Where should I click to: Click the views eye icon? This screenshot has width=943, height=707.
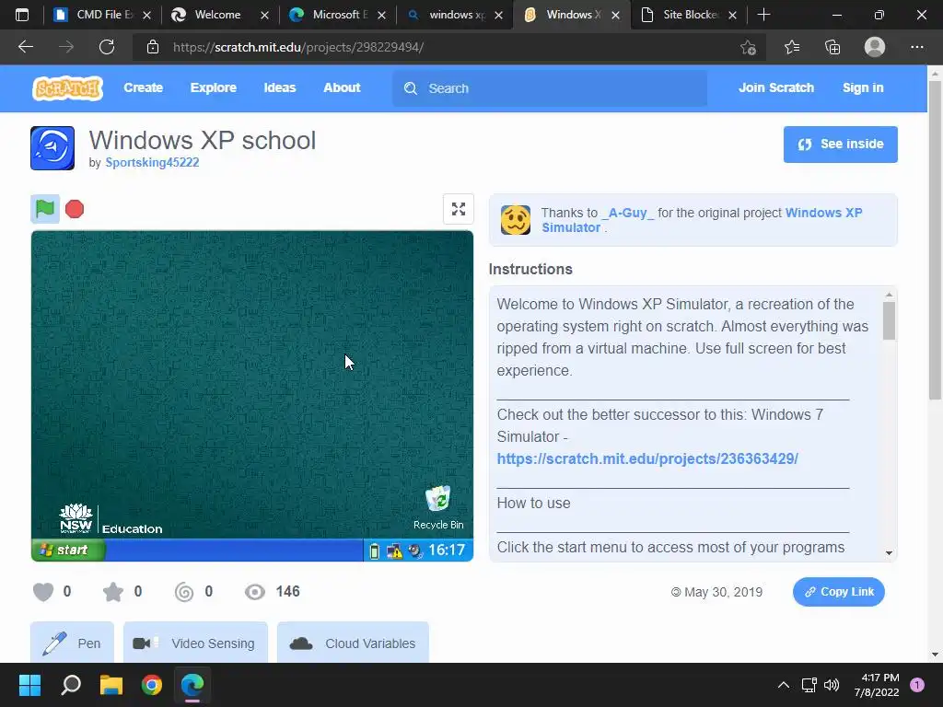255,592
